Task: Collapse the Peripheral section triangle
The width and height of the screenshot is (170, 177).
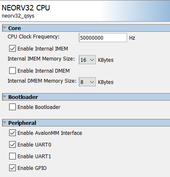Action: pyautogui.click(x=5, y=122)
